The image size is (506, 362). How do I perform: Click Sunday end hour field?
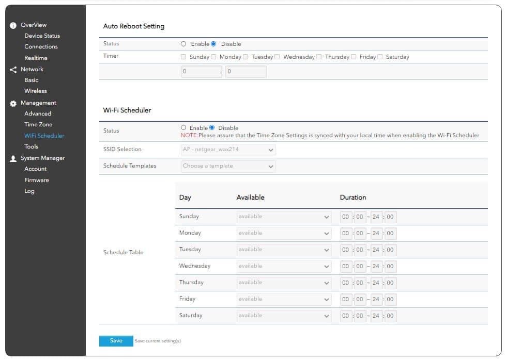click(x=376, y=217)
